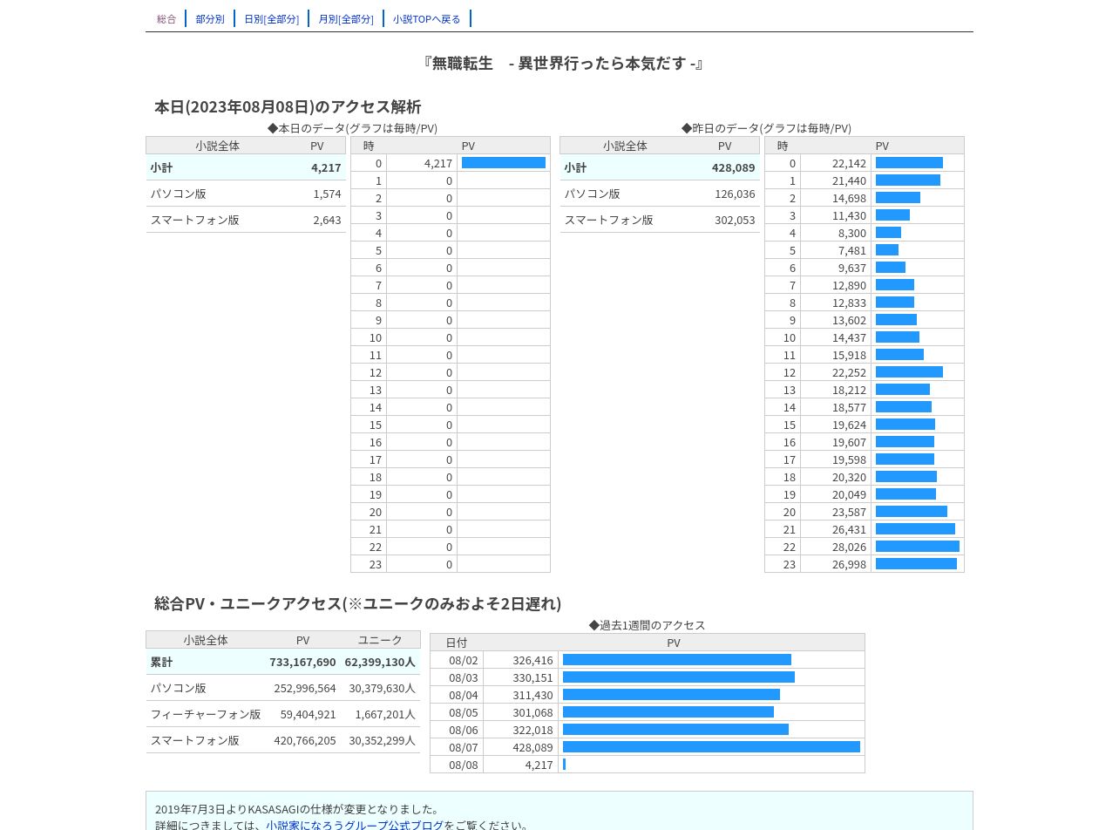Click yesterday's hour 12 value 22,252
The height and width of the screenshot is (830, 1119).
849,372
